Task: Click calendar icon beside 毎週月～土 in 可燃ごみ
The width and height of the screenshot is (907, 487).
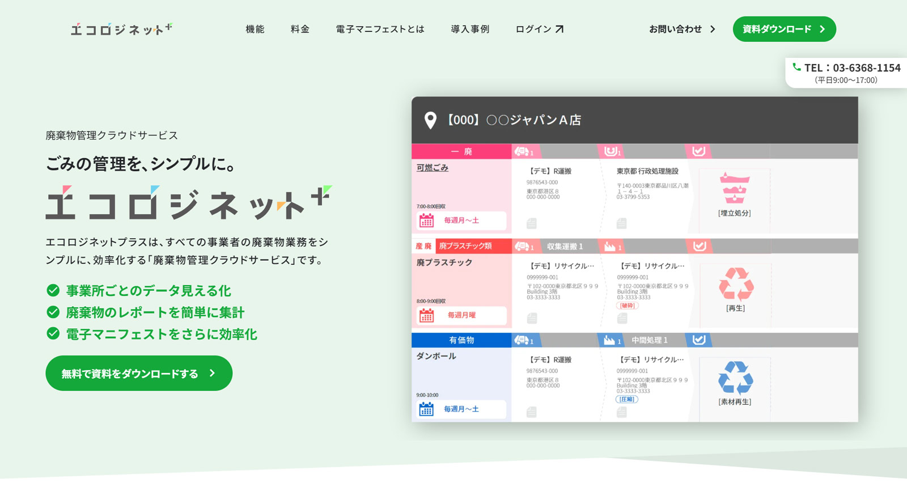Action: pyautogui.click(x=426, y=221)
